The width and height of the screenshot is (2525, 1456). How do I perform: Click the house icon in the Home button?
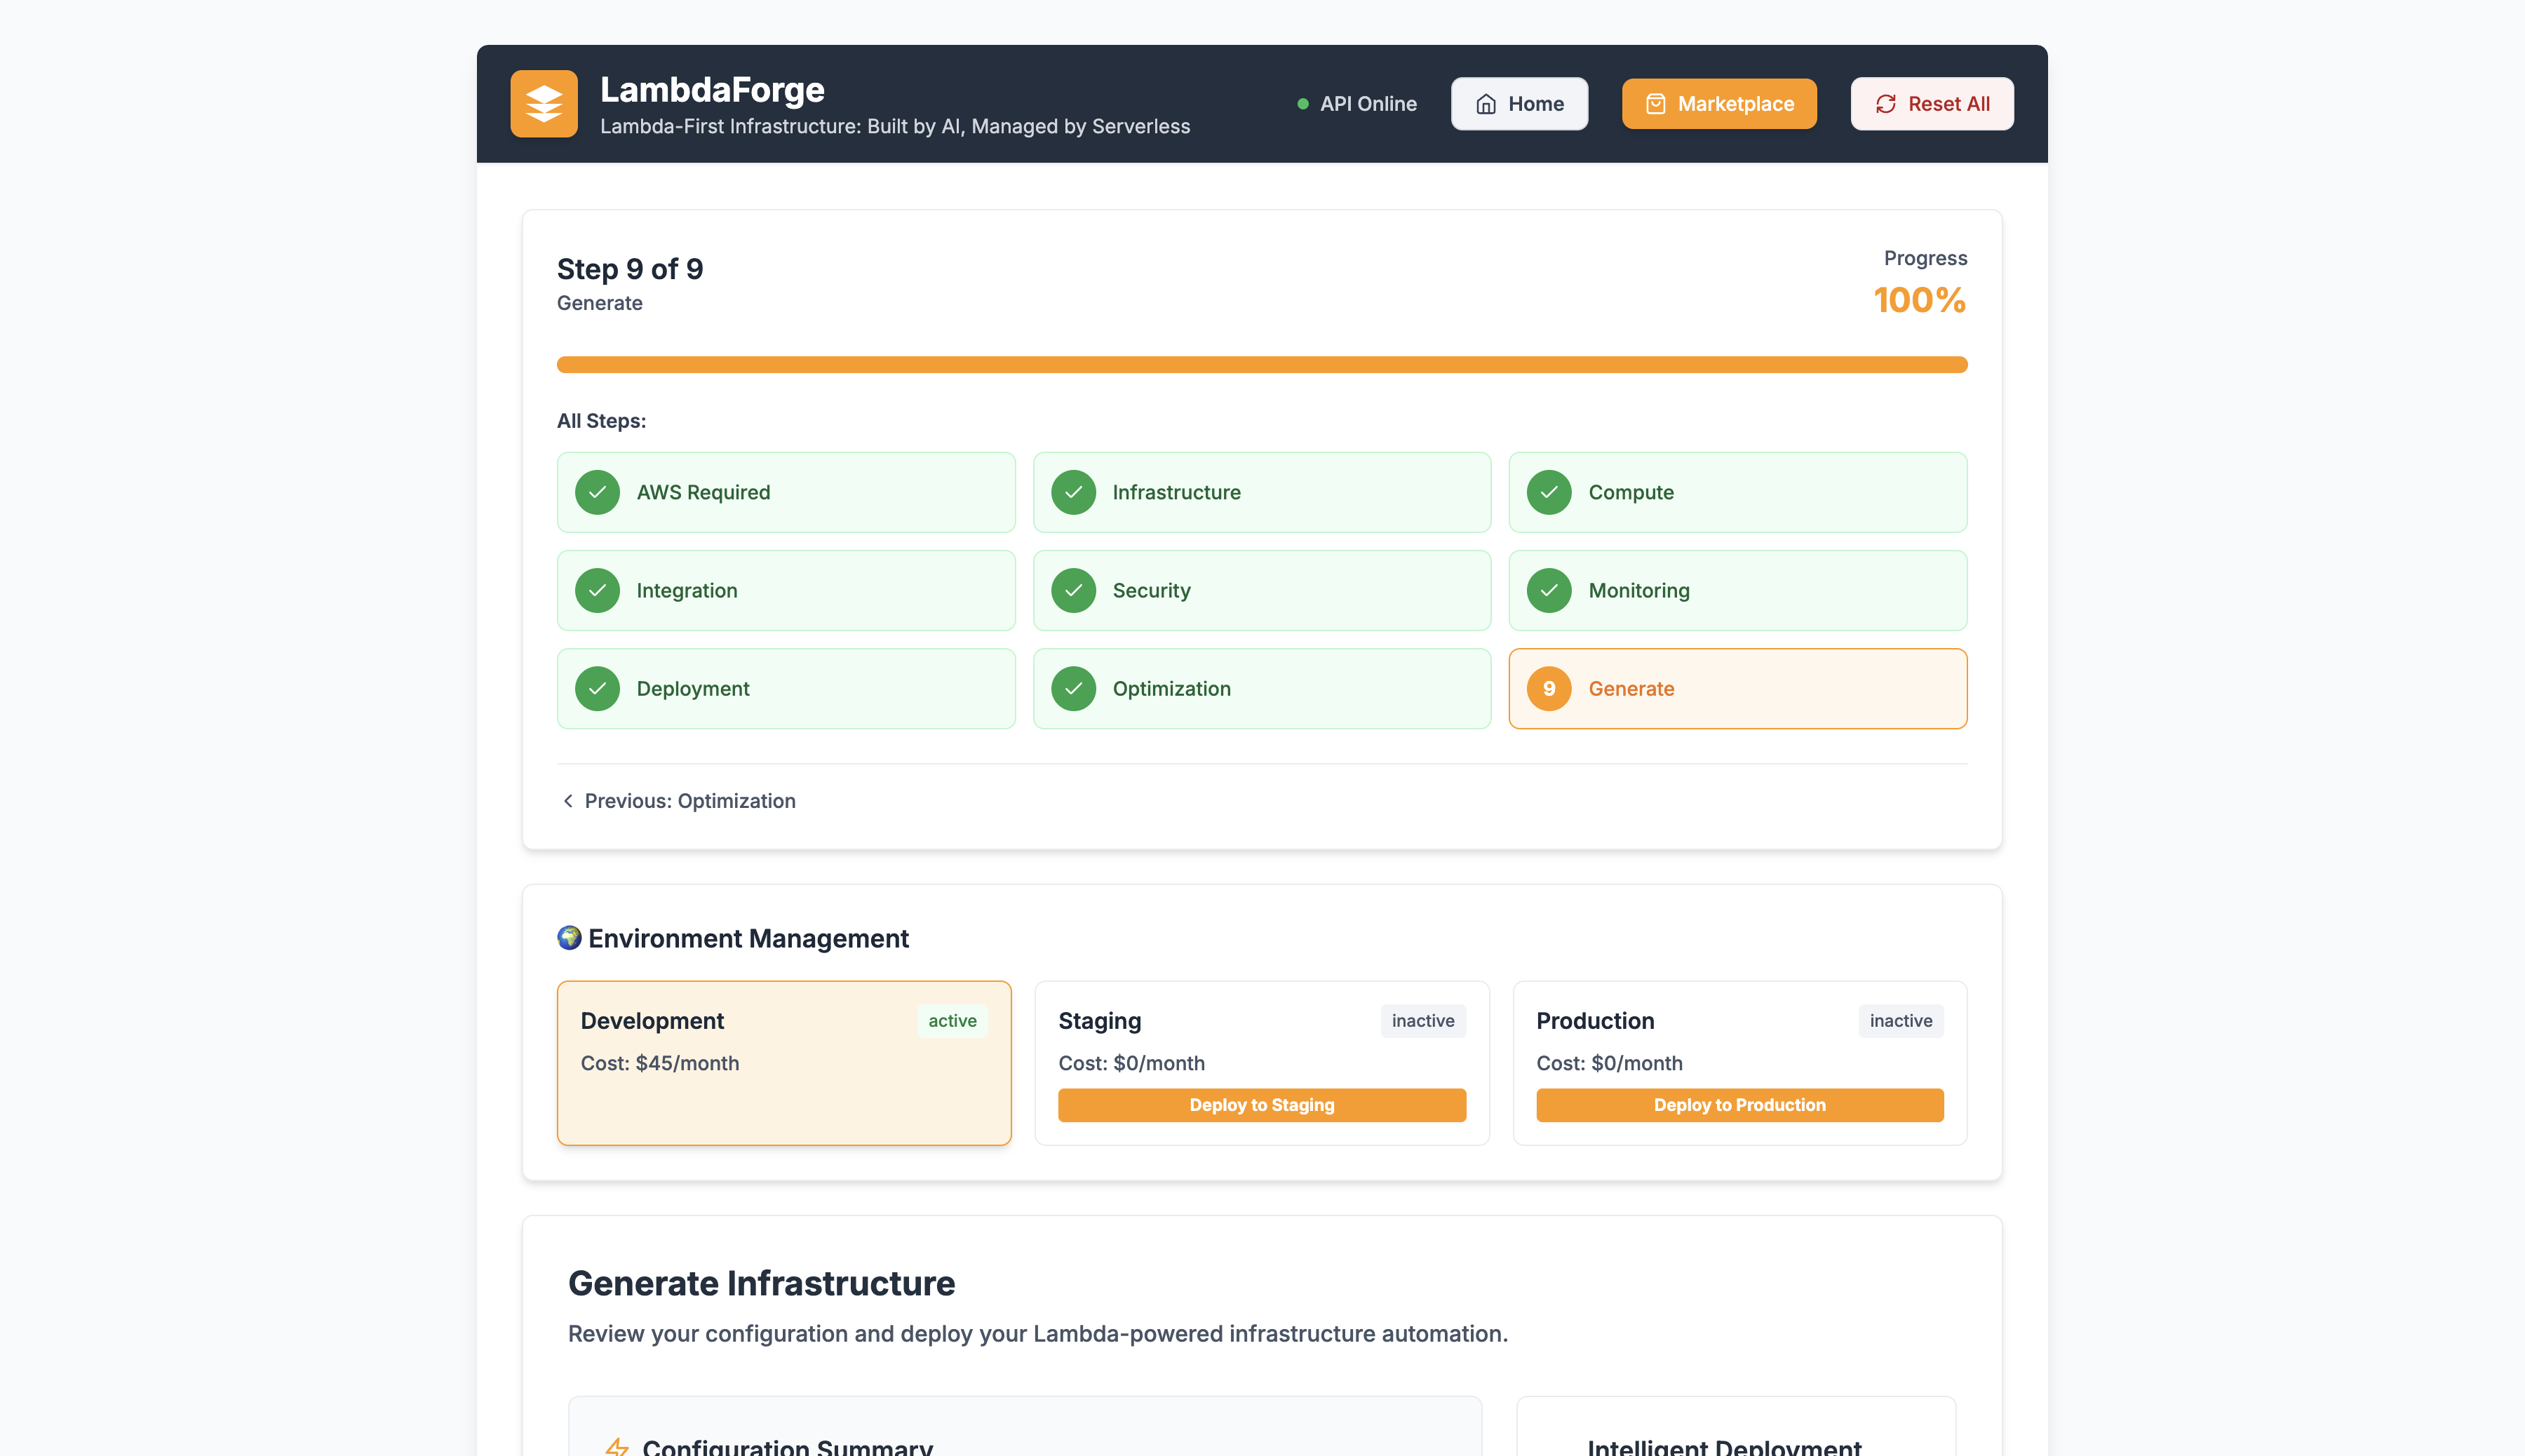click(x=1486, y=104)
